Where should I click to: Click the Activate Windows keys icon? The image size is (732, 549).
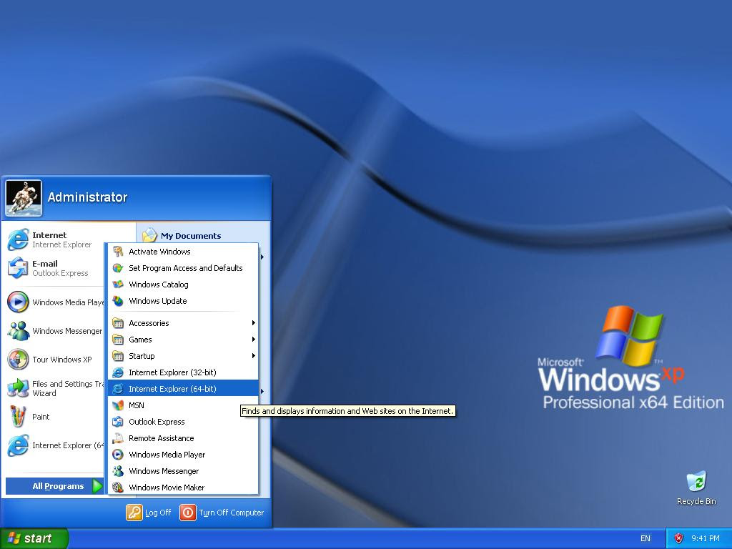[118, 252]
